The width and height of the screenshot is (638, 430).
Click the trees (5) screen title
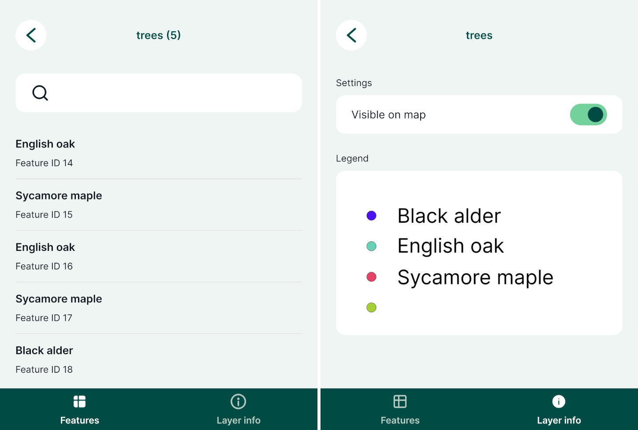[x=159, y=35]
